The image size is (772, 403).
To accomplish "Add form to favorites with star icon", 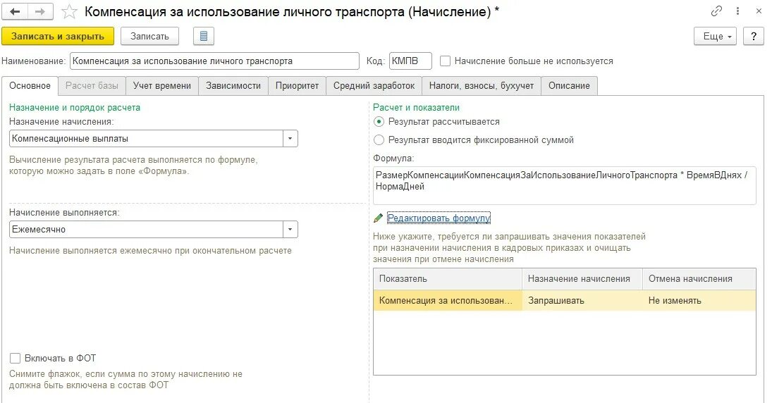I will coord(69,11).
